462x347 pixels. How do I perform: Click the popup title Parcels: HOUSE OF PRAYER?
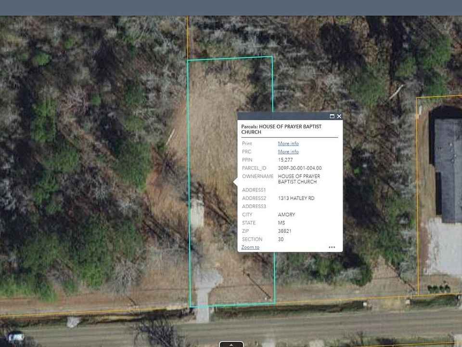click(x=281, y=129)
